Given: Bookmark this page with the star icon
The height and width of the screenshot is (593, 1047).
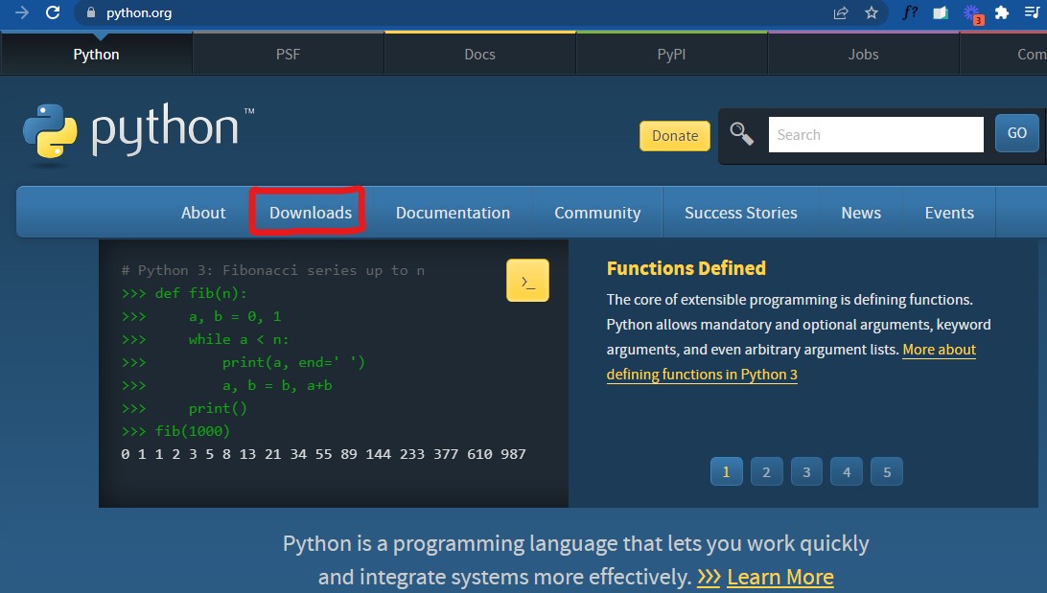Looking at the screenshot, I should coord(872,13).
